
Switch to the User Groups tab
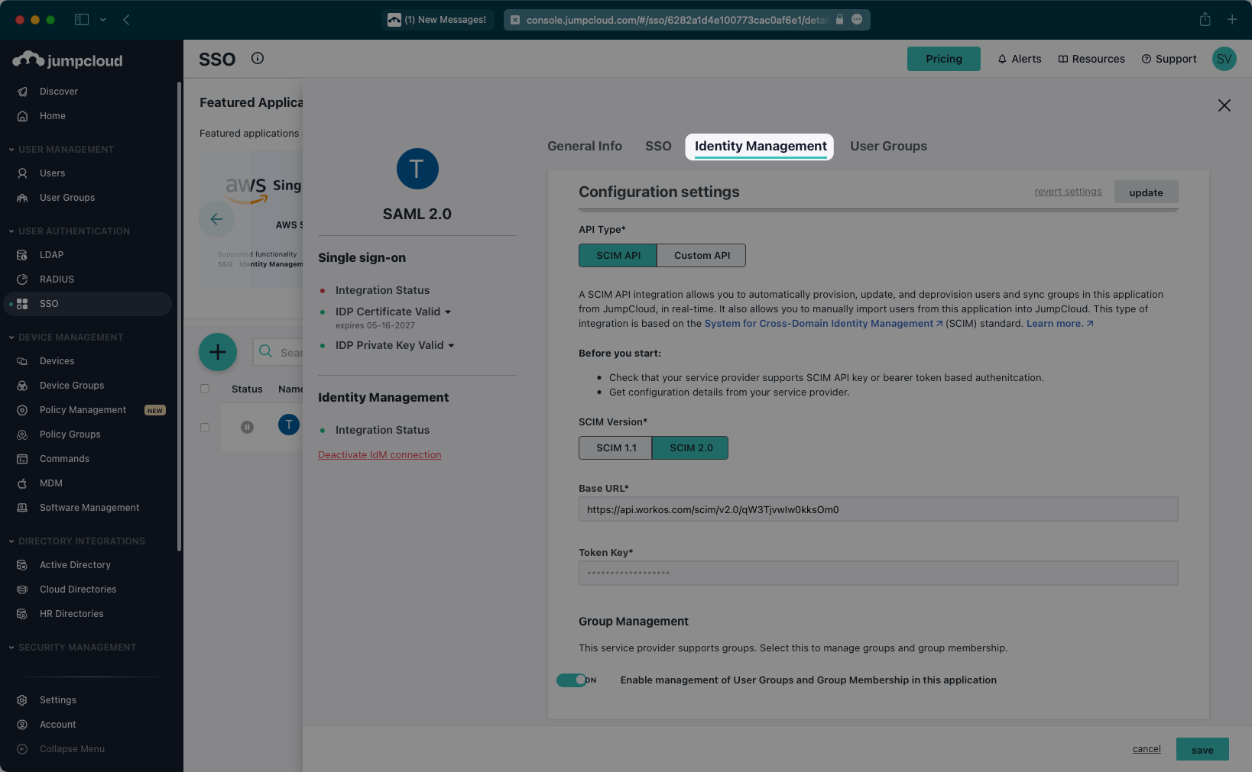(x=888, y=146)
